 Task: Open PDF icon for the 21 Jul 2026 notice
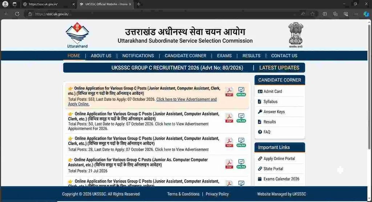coord(229,164)
